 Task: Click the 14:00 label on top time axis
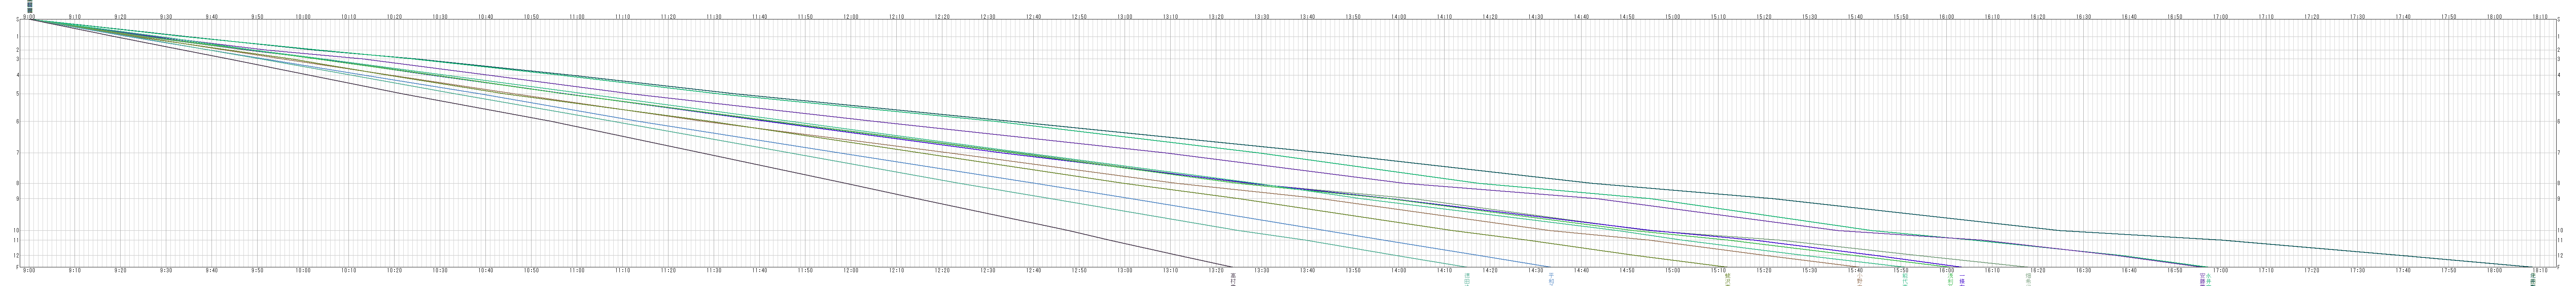point(1399,17)
